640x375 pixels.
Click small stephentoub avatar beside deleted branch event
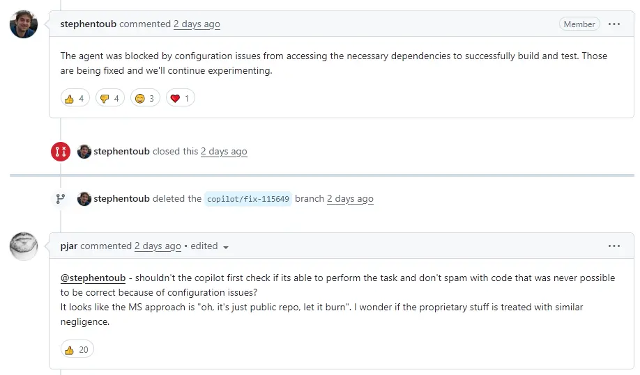pos(84,199)
